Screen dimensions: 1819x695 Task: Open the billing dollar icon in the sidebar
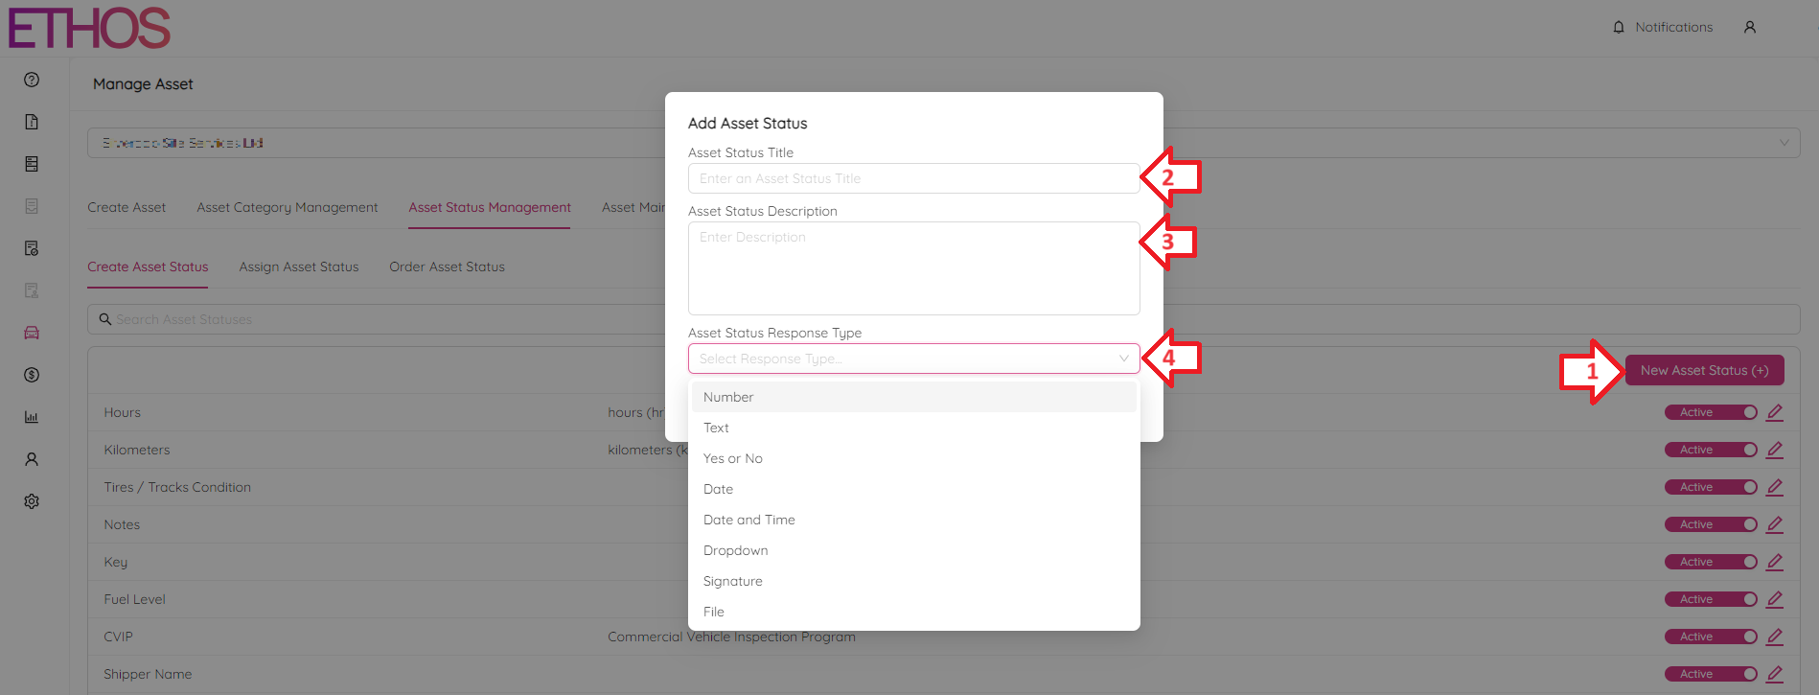click(x=32, y=375)
